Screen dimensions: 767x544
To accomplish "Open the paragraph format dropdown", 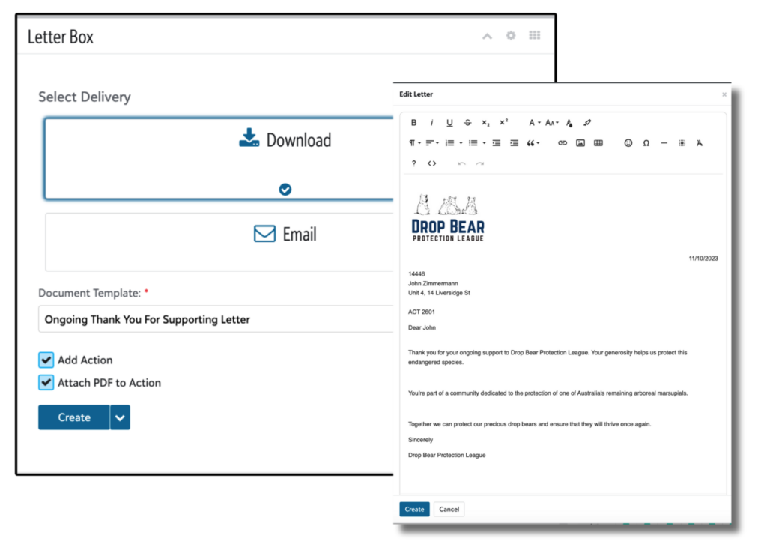I will [414, 143].
